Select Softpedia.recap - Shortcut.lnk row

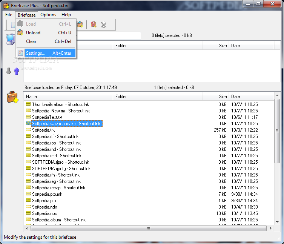click(58, 188)
